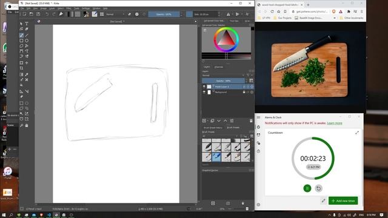Viewport: 388px width, 218px height.
Task: Switch to the Brush Presets tab
Action: point(233,128)
